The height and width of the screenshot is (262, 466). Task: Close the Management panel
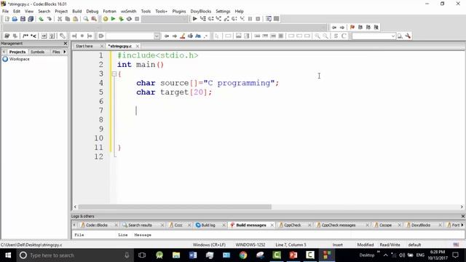[66, 44]
